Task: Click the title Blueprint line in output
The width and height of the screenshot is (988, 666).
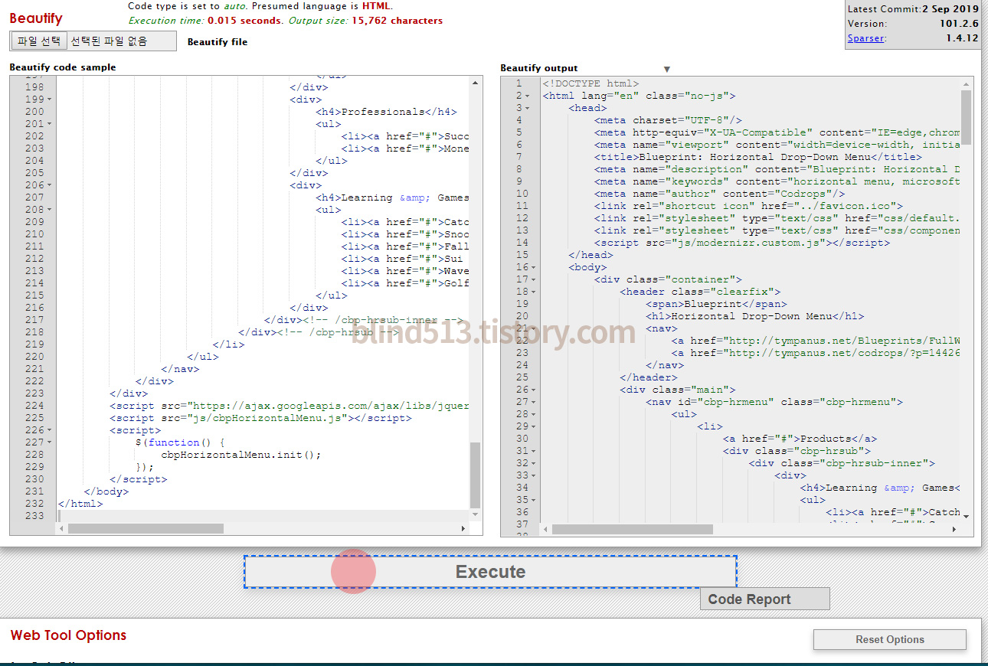Action: click(758, 157)
